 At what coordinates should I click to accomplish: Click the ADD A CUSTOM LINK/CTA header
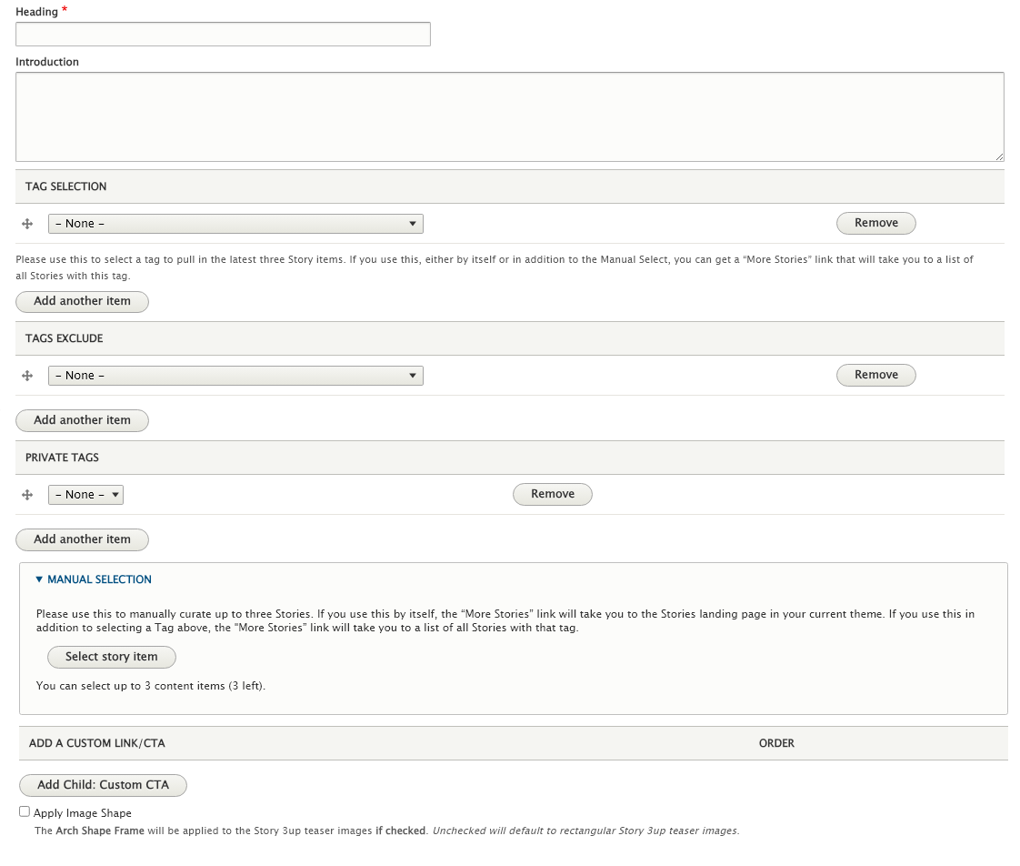coord(97,743)
